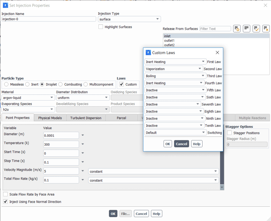271x221 pixels.
Task: Toggle Scale Flow Rate by Face Area
Action: pos(6,194)
